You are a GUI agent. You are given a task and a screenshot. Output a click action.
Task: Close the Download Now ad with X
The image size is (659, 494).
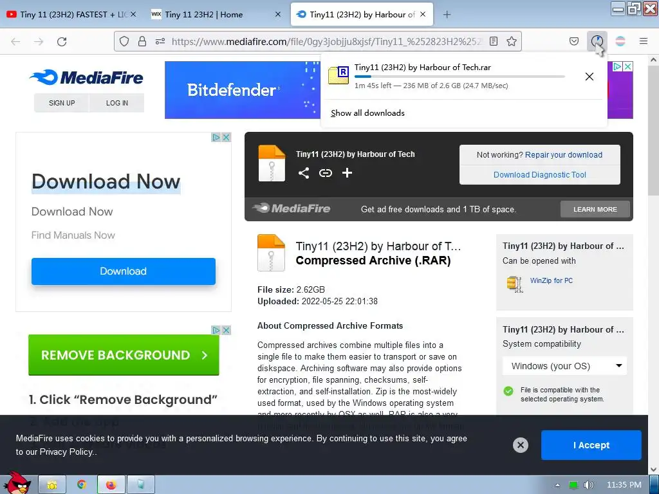226,138
